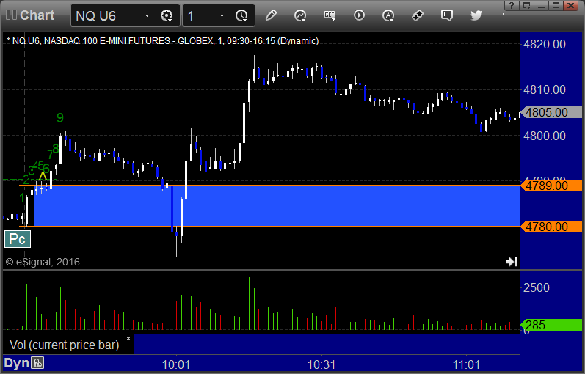This screenshot has height=374, width=585.
Task: Click the 10:01 time axis label
Action: (x=176, y=364)
